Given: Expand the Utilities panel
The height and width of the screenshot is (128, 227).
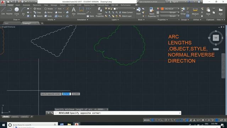Looking at the screenshot, I should (x=197, y=20).
